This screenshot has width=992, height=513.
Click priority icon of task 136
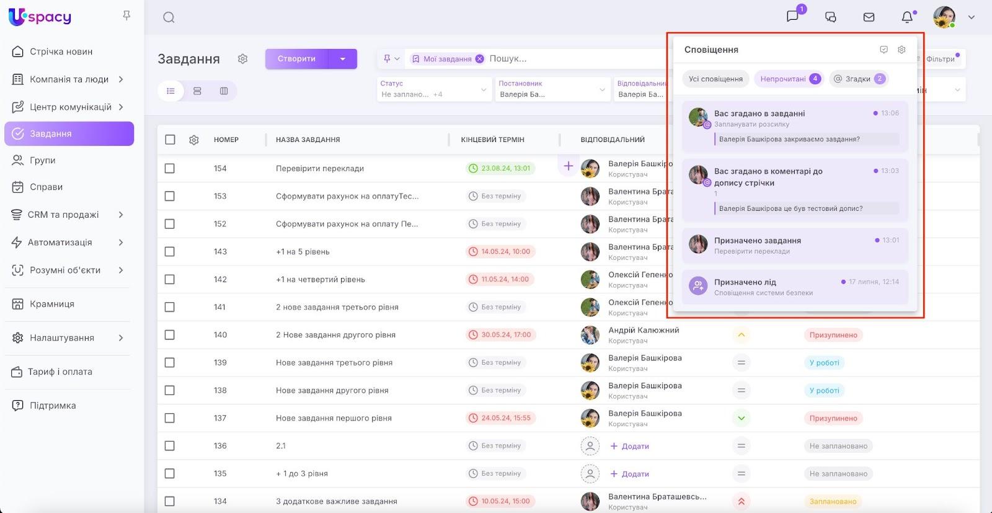tap(741, 446)
